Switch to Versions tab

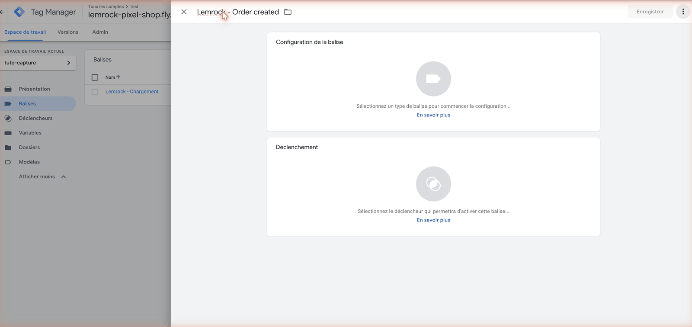68,32
